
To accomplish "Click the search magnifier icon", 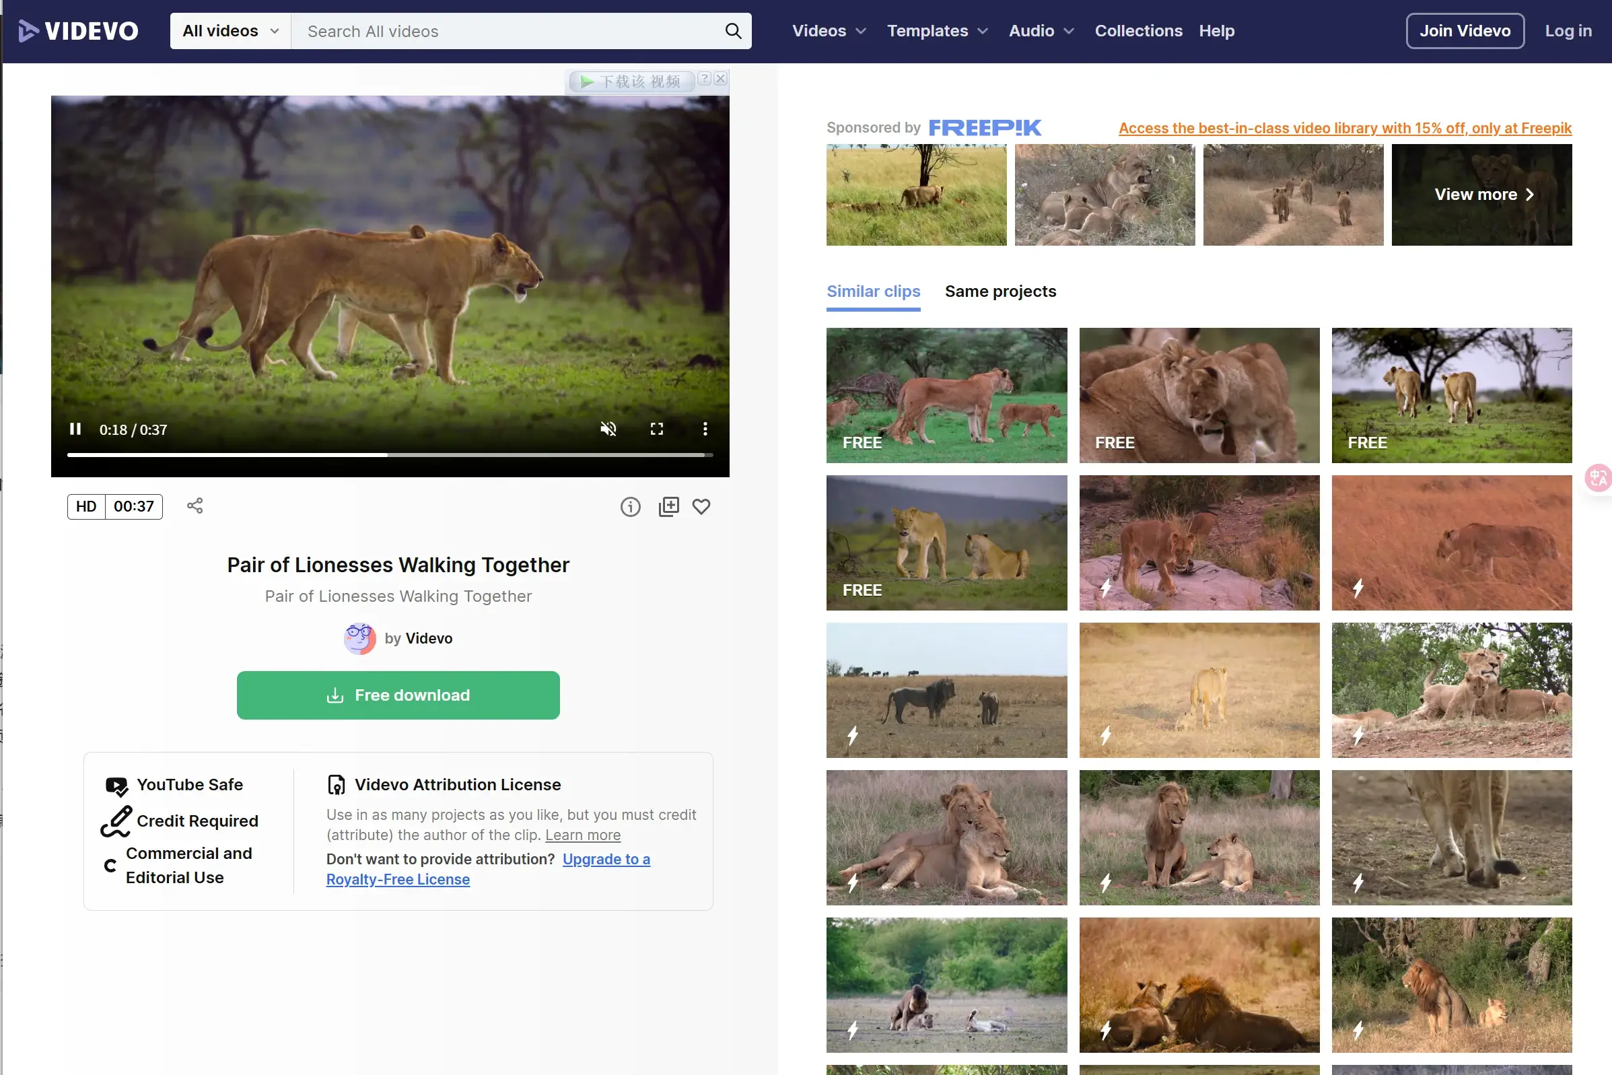I will coord(733,31).
